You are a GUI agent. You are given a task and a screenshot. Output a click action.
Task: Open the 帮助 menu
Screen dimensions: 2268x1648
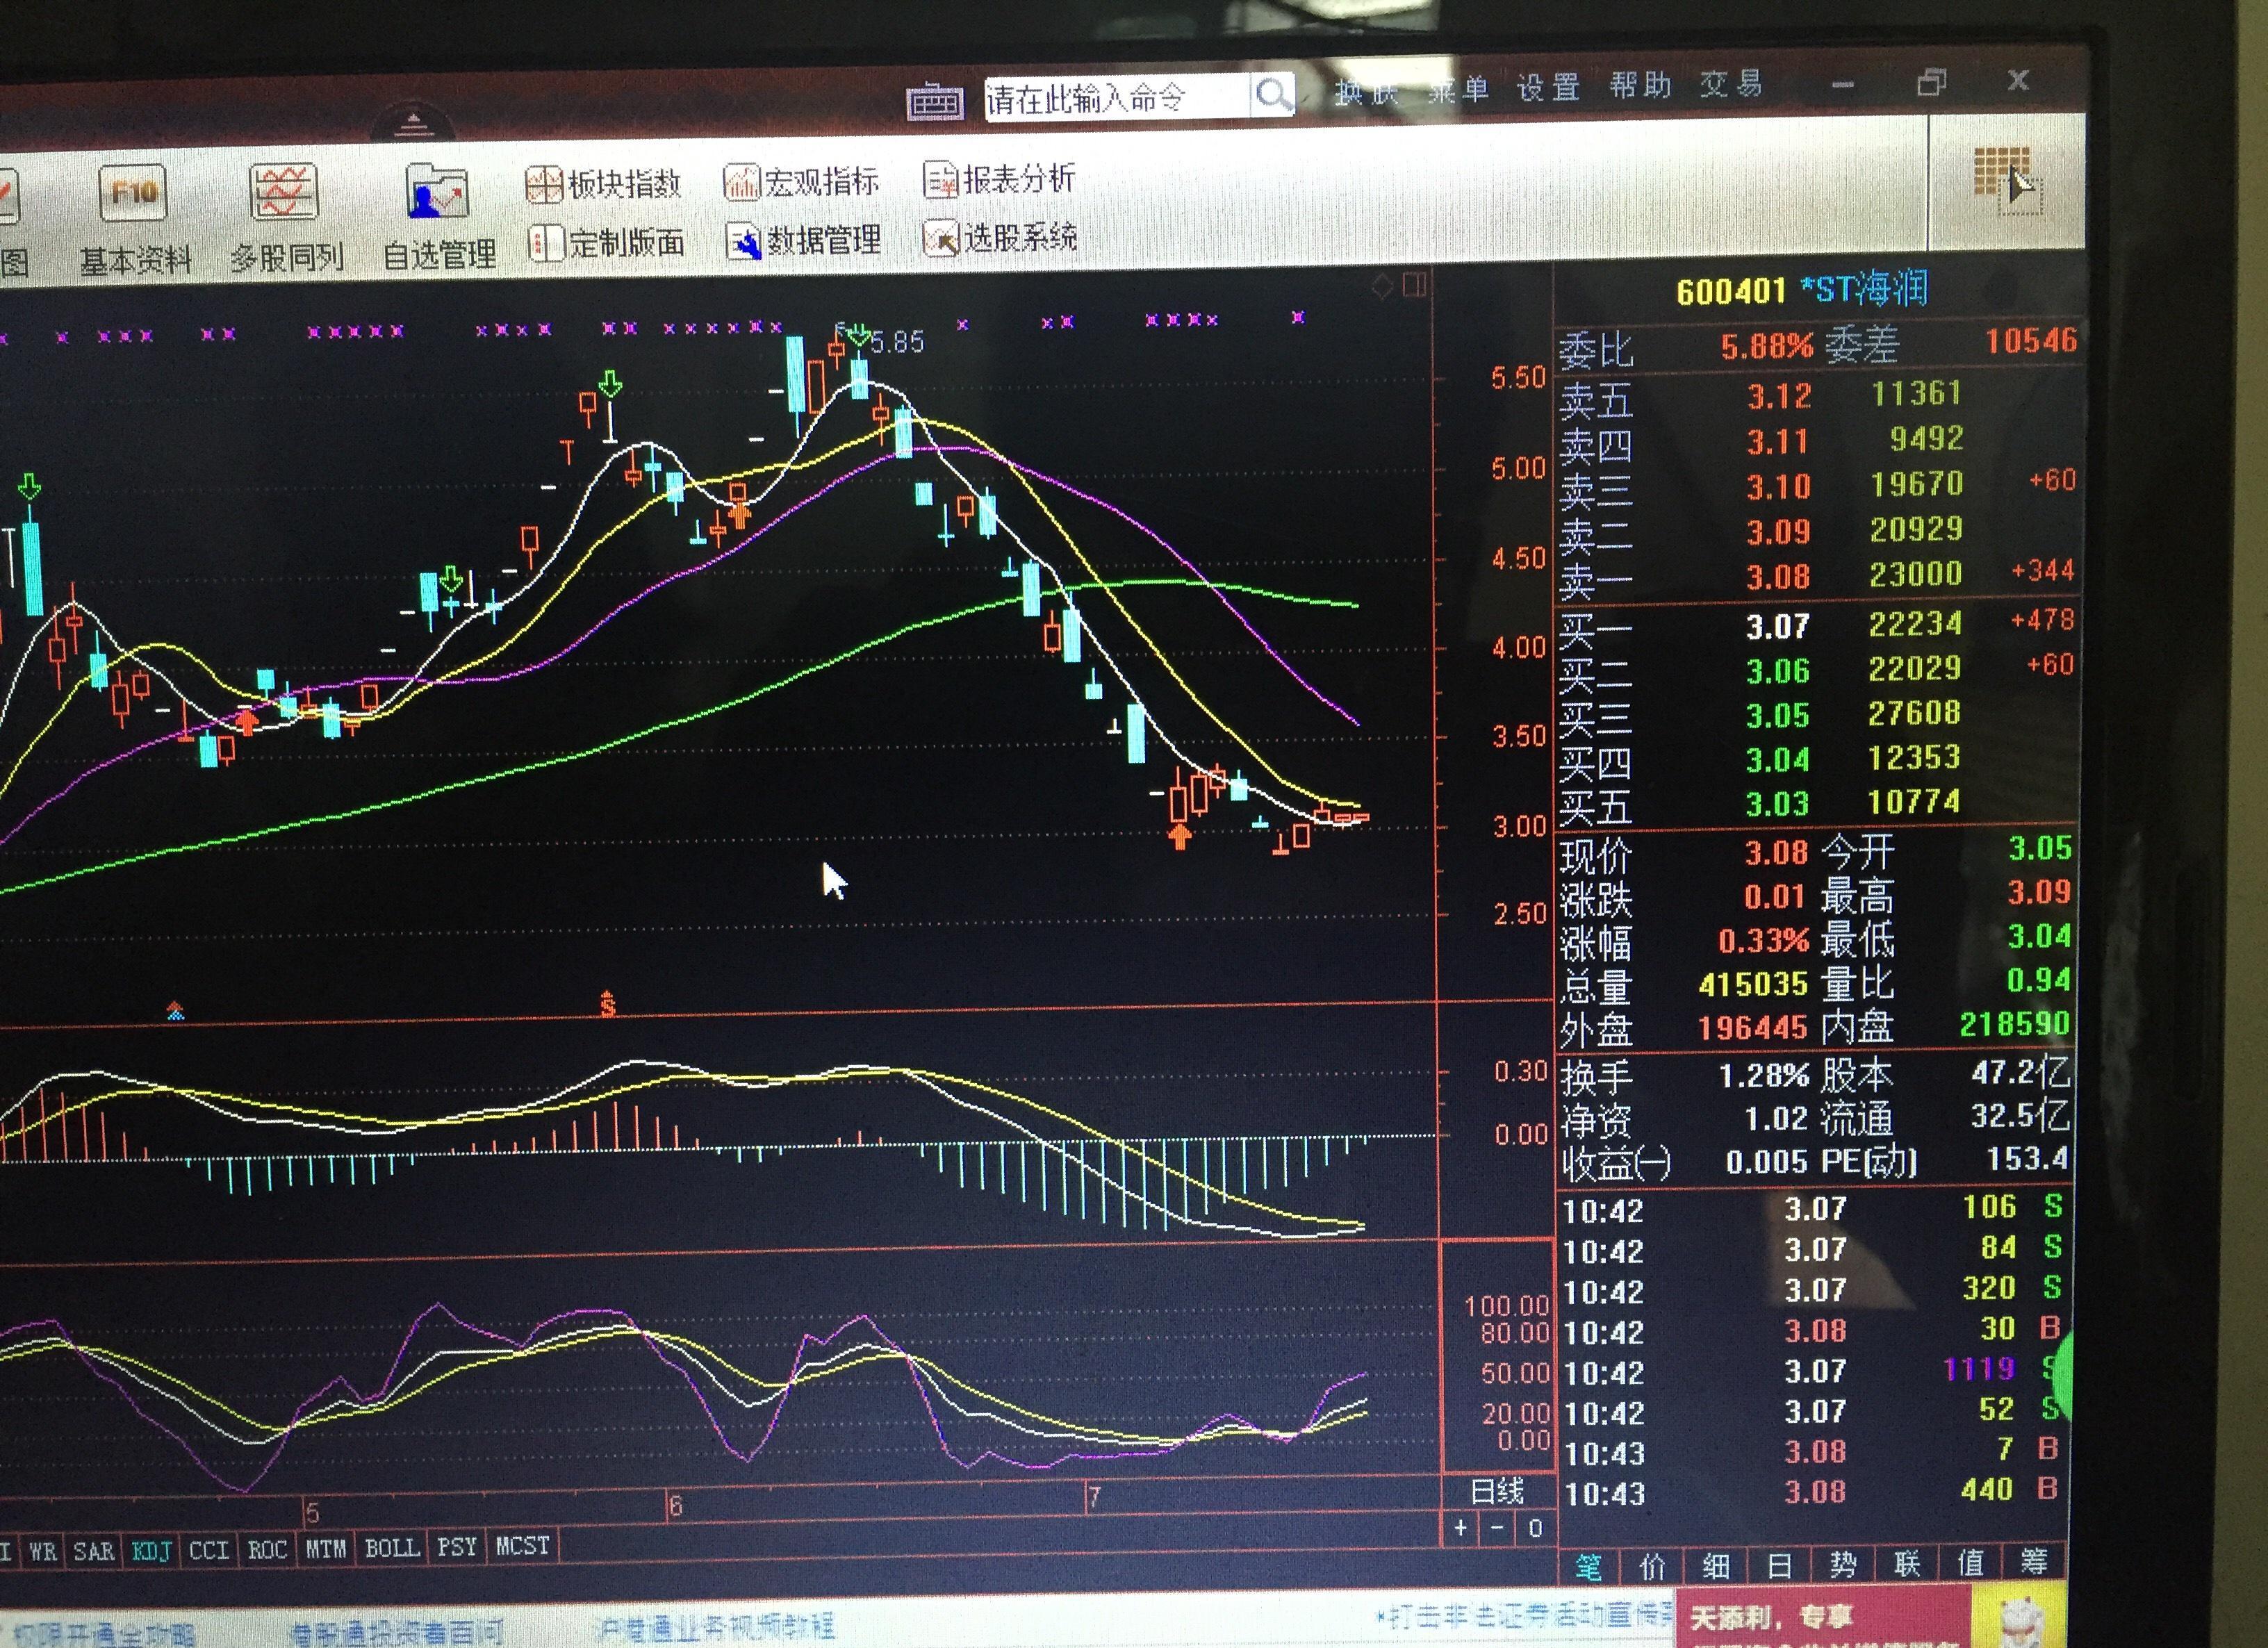coord(1640,86)
